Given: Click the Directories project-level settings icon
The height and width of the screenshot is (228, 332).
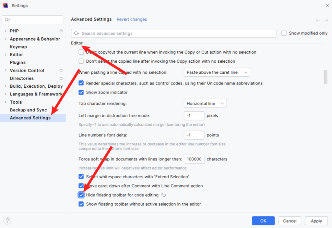Looking at the screenshot, I should pyautogui.click(x=61, y=78).
